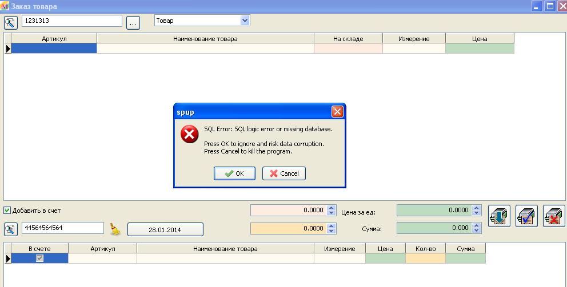The image size is (567, 287).
Task: Click the broom clear icon
Action: 115,229
